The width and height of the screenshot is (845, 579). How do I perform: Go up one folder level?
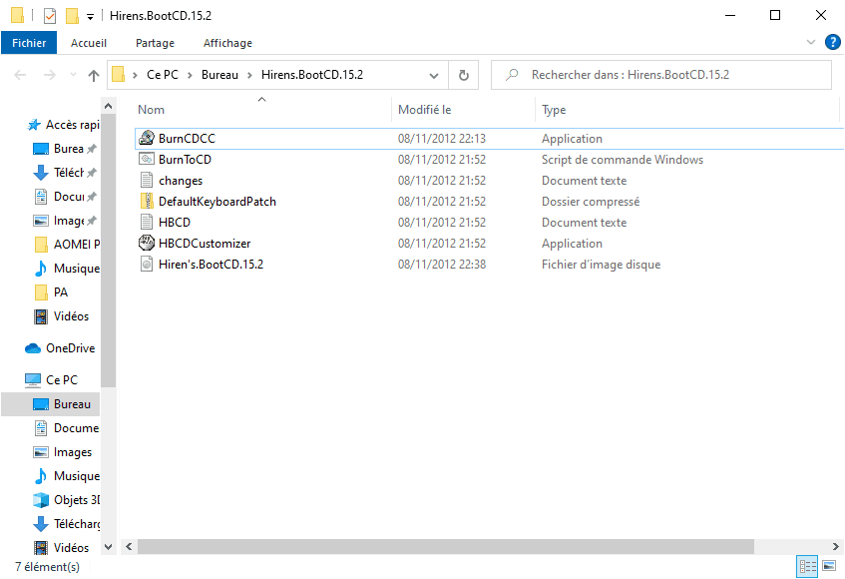click(94, 76)
